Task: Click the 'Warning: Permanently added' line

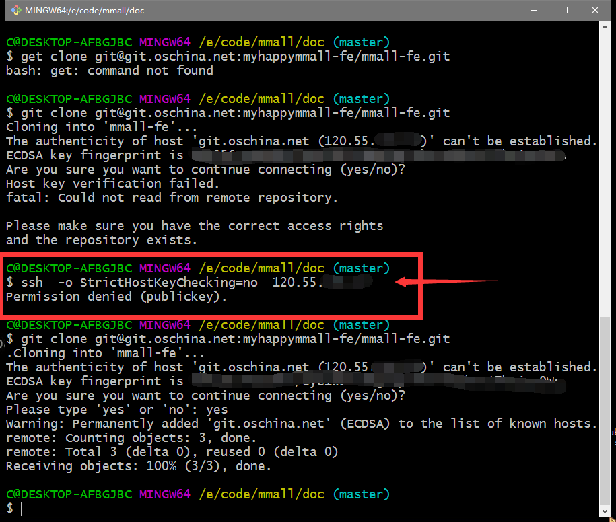Action: pyautogui.click(x=302, y=424)
